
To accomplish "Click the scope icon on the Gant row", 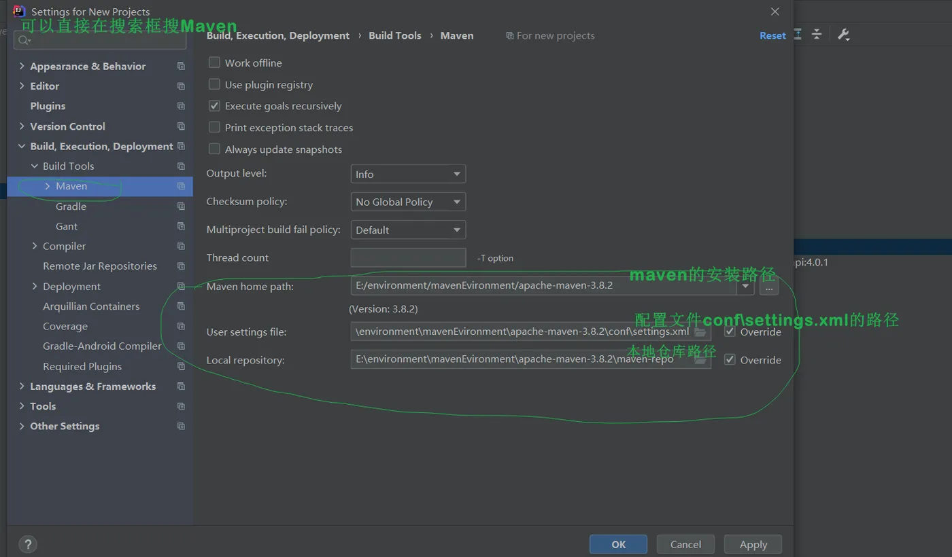I will coord(181,226).
